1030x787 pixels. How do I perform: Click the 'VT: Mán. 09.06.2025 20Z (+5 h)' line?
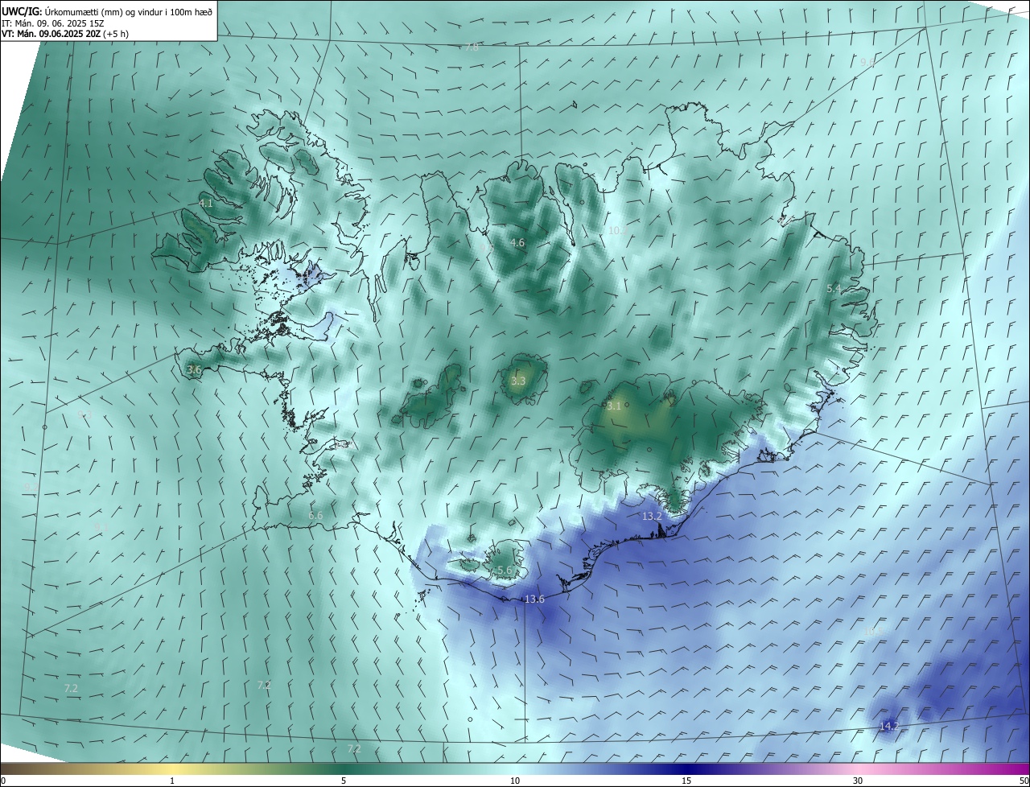pyautogui.click(x=65, y=34)
